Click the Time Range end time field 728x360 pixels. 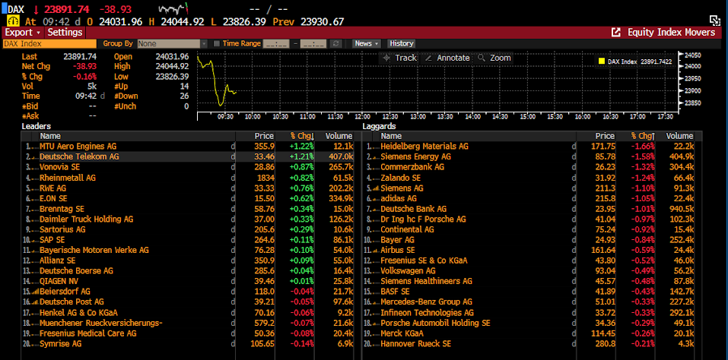[313, 43]
